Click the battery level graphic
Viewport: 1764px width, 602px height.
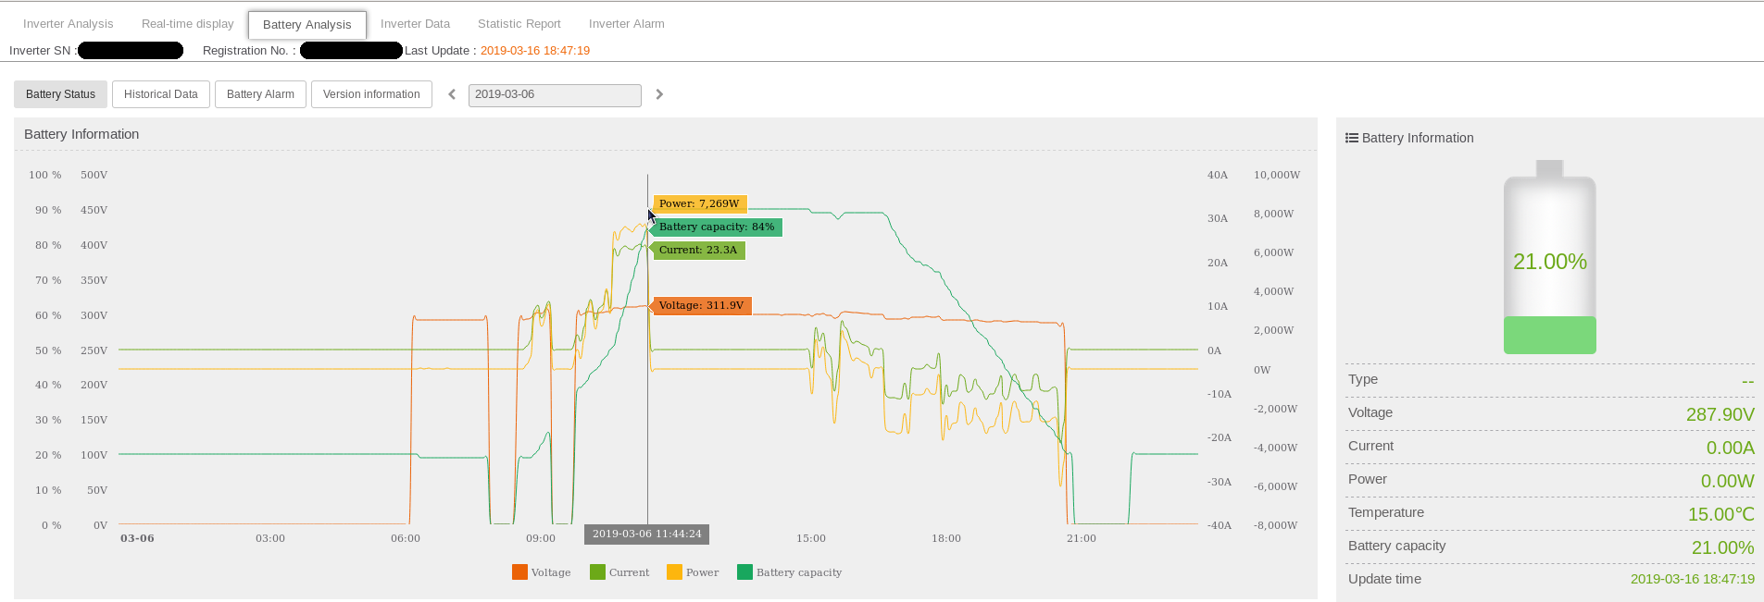[x=1549, y=259]
